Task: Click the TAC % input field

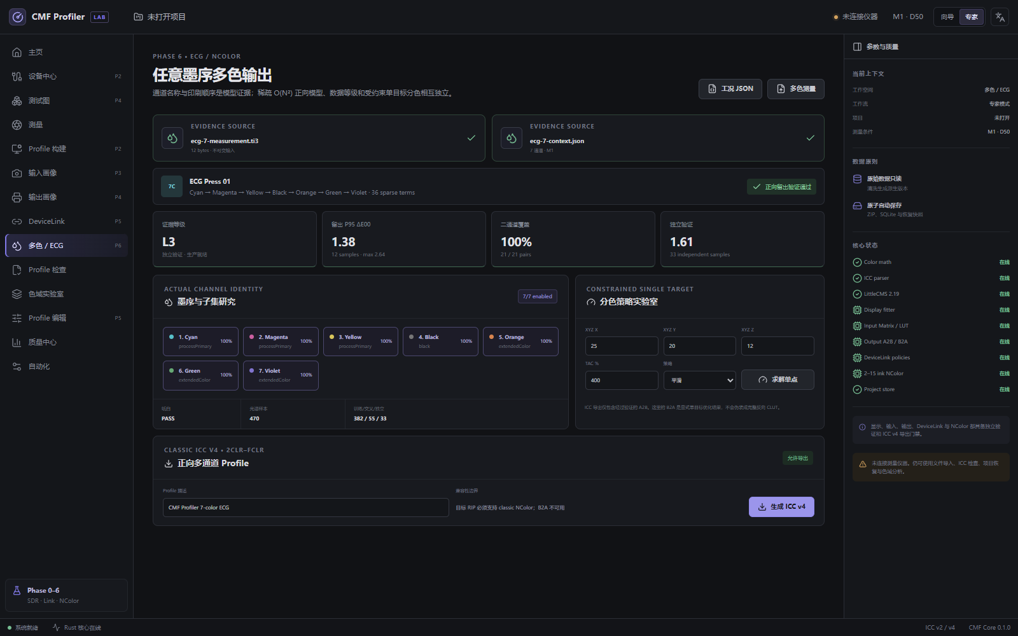Action: click(622, 380)
